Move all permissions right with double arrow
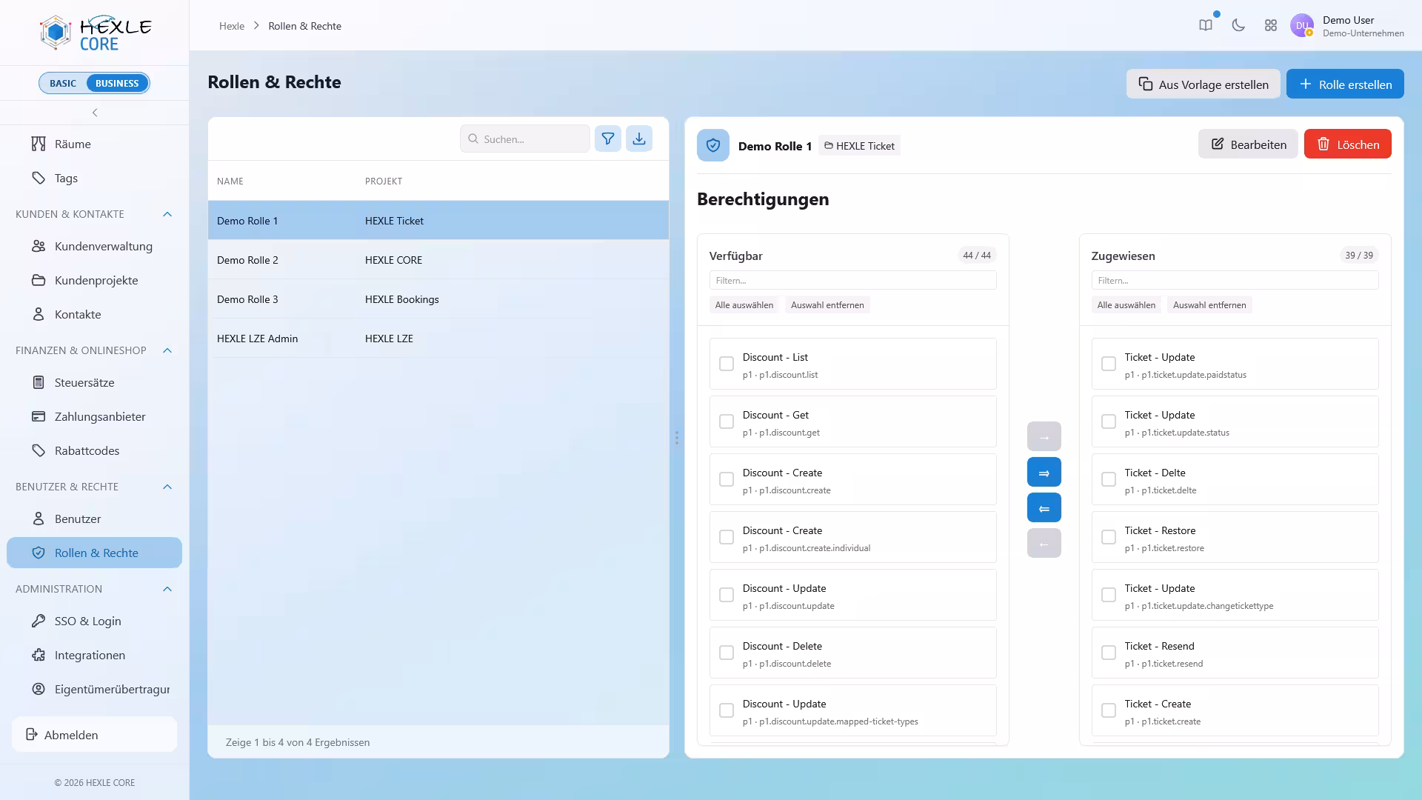Viewport: 1422px width, 800px height. point(1044,472)
